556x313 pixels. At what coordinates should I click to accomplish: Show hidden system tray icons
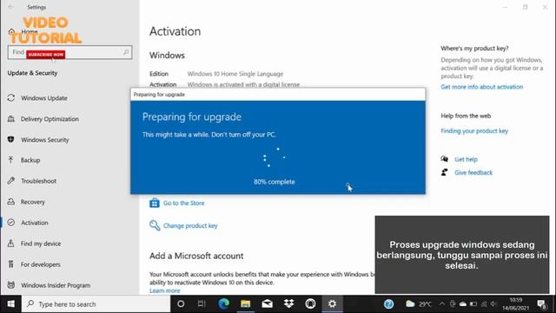point(442,304)
